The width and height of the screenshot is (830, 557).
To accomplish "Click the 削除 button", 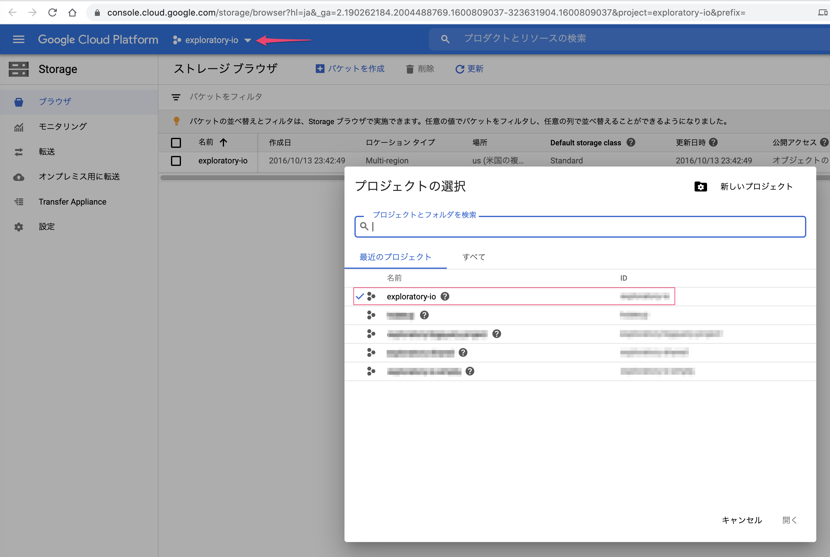I will (x=420, y=69).
